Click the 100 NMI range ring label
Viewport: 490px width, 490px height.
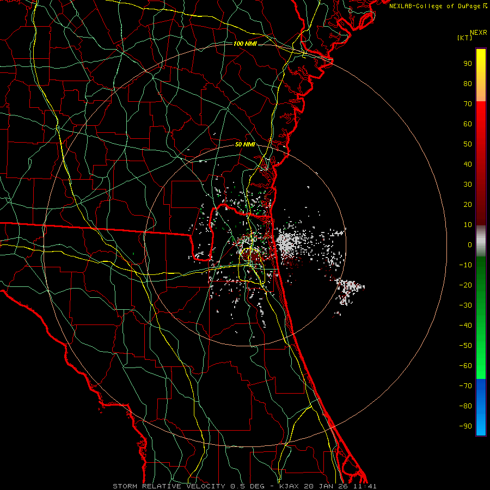click(245, 44)
